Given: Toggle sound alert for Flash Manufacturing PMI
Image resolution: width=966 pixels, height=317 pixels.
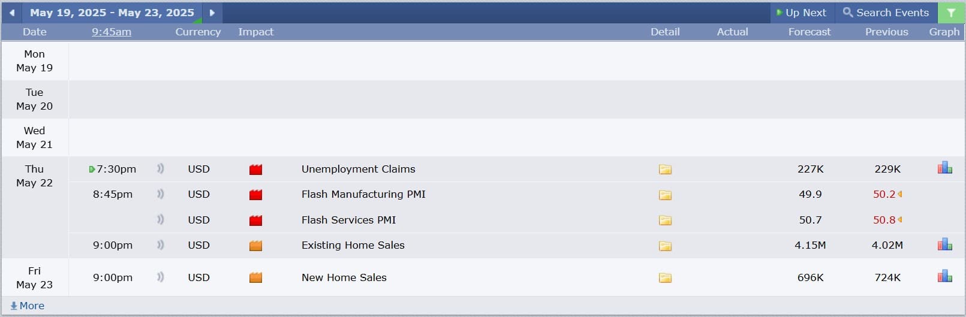Looking at the screenshot, I should click(x=160, y=194).
